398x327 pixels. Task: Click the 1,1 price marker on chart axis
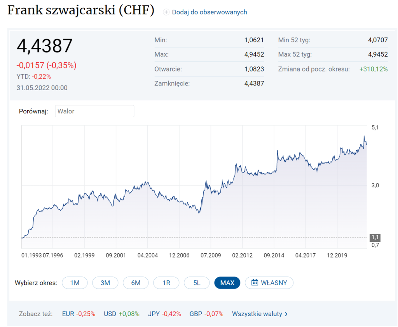pyautogui.click(x=375, y=237)
